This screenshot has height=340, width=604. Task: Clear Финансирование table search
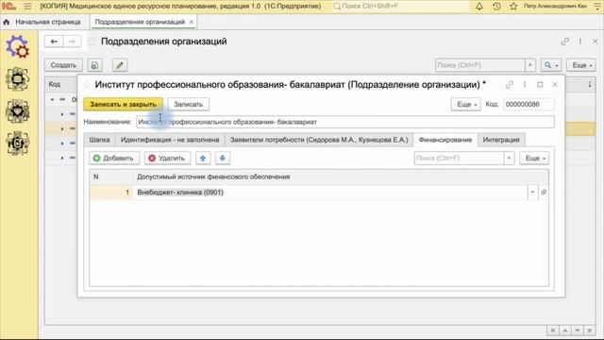point(510,158)
